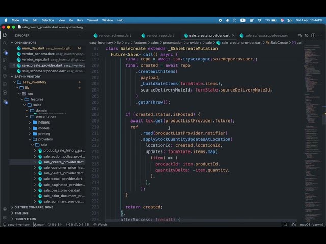Switch to vendor_repo.dart tab
The image size is (326, 244).
point(157,35)
